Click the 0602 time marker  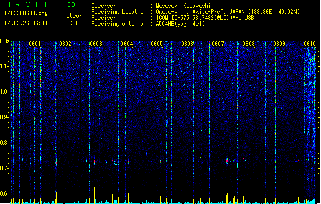click(65, 44)
